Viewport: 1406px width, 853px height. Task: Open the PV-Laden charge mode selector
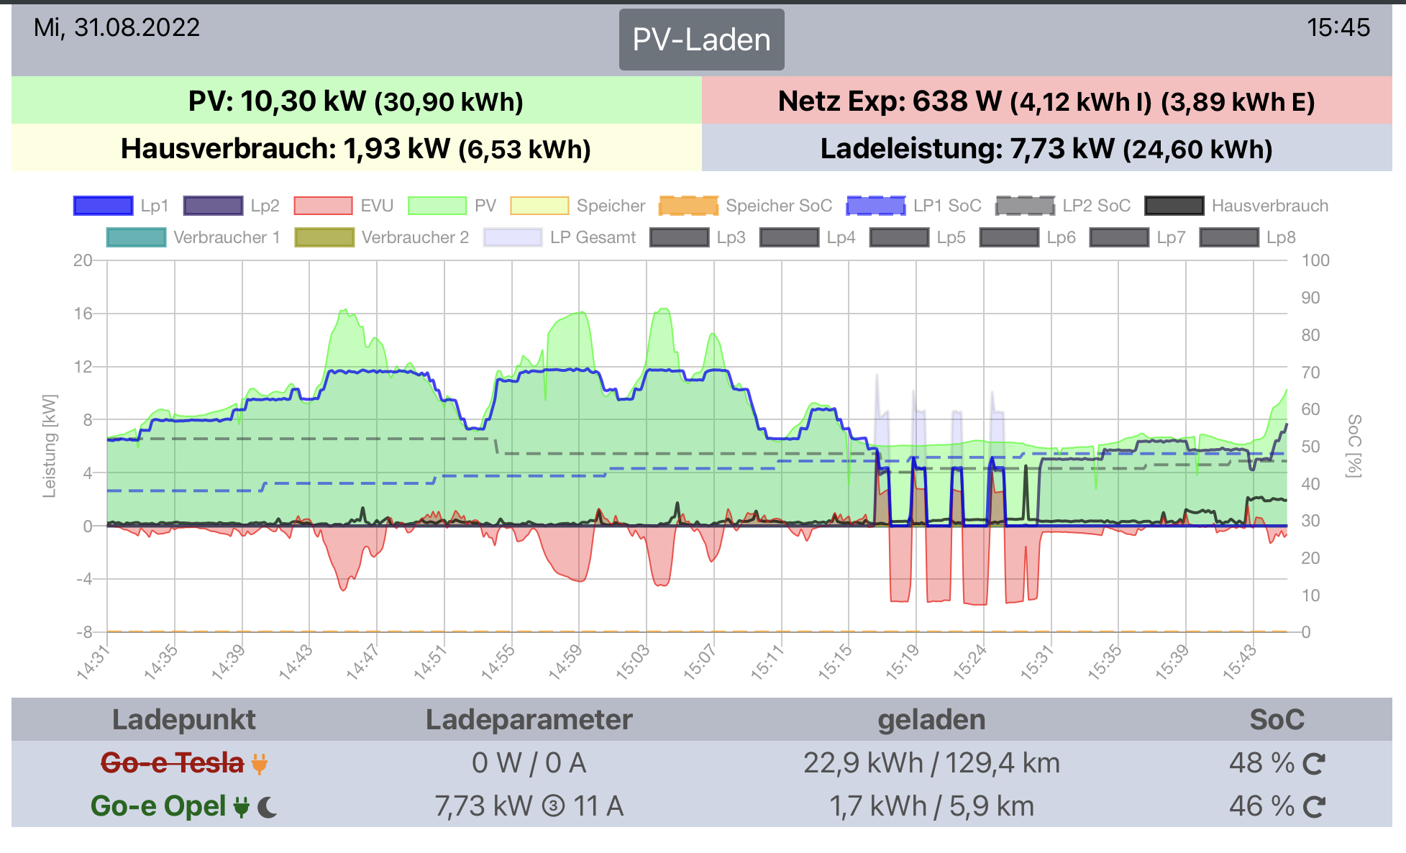click(701, 40)
